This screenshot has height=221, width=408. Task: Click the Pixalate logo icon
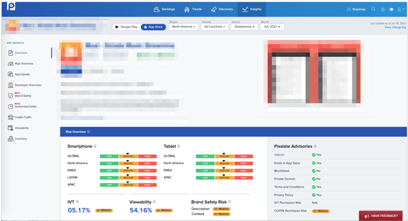click(x=11, y=6)
